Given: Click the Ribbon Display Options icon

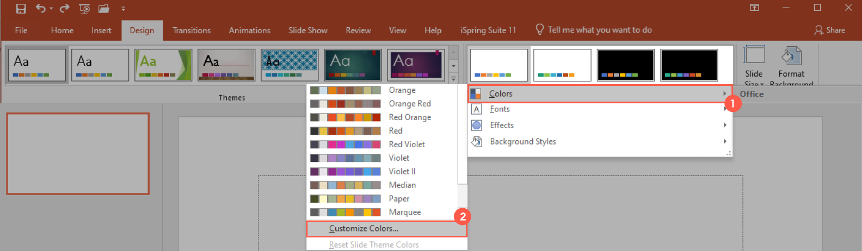Looking at the screenshot, I should point(754,8).
